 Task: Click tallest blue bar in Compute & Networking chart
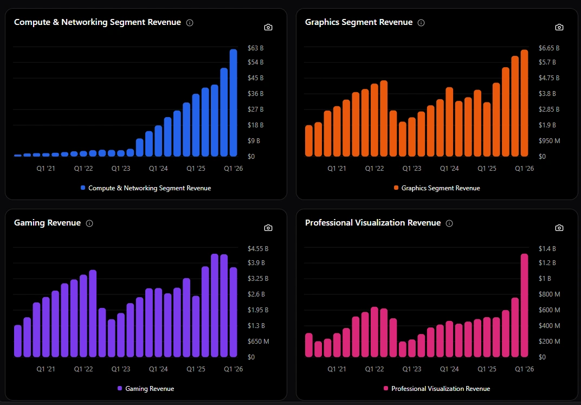tap(234, 102)
